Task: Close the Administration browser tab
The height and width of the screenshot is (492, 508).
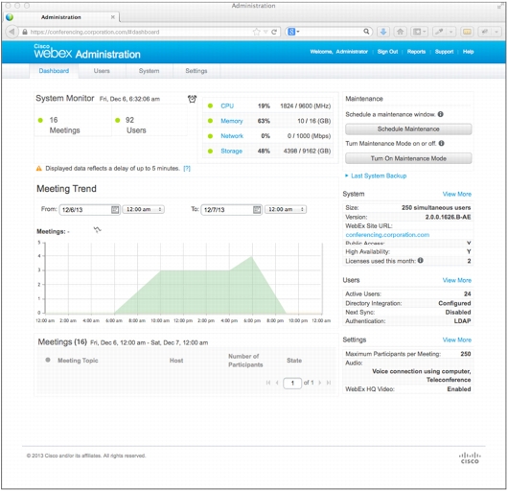Action: tap(113, 17)
